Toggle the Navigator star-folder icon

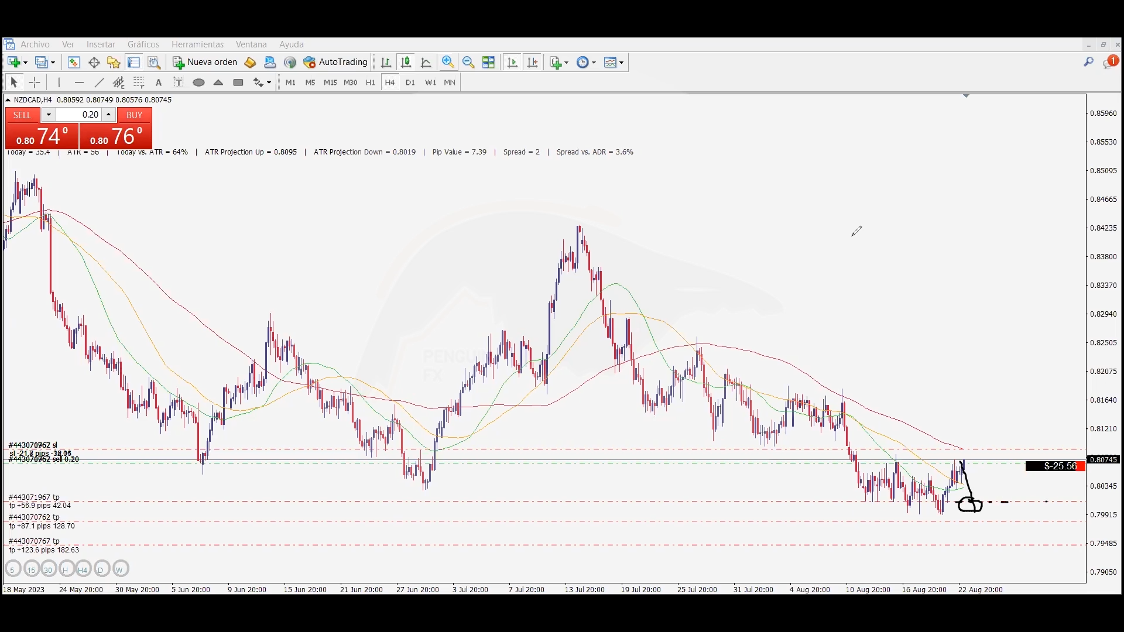(x=114, y=62)
